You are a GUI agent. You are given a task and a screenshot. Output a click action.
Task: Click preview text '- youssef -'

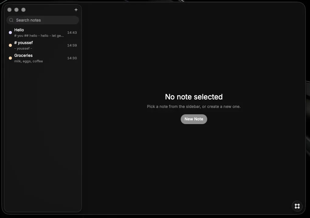[x=23, y=48]
